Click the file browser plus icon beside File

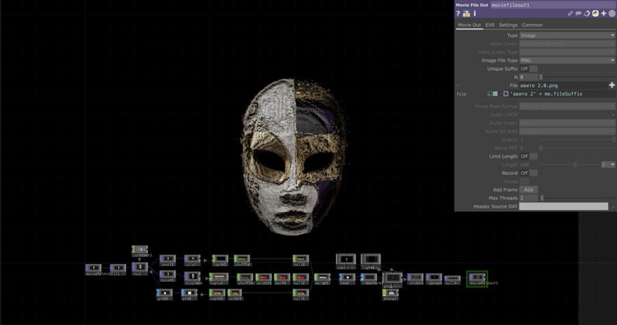click(612, 85)
